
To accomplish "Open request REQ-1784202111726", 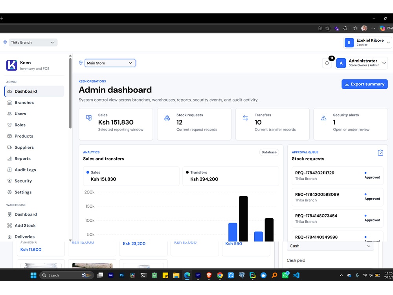I will tap(338, 175).
